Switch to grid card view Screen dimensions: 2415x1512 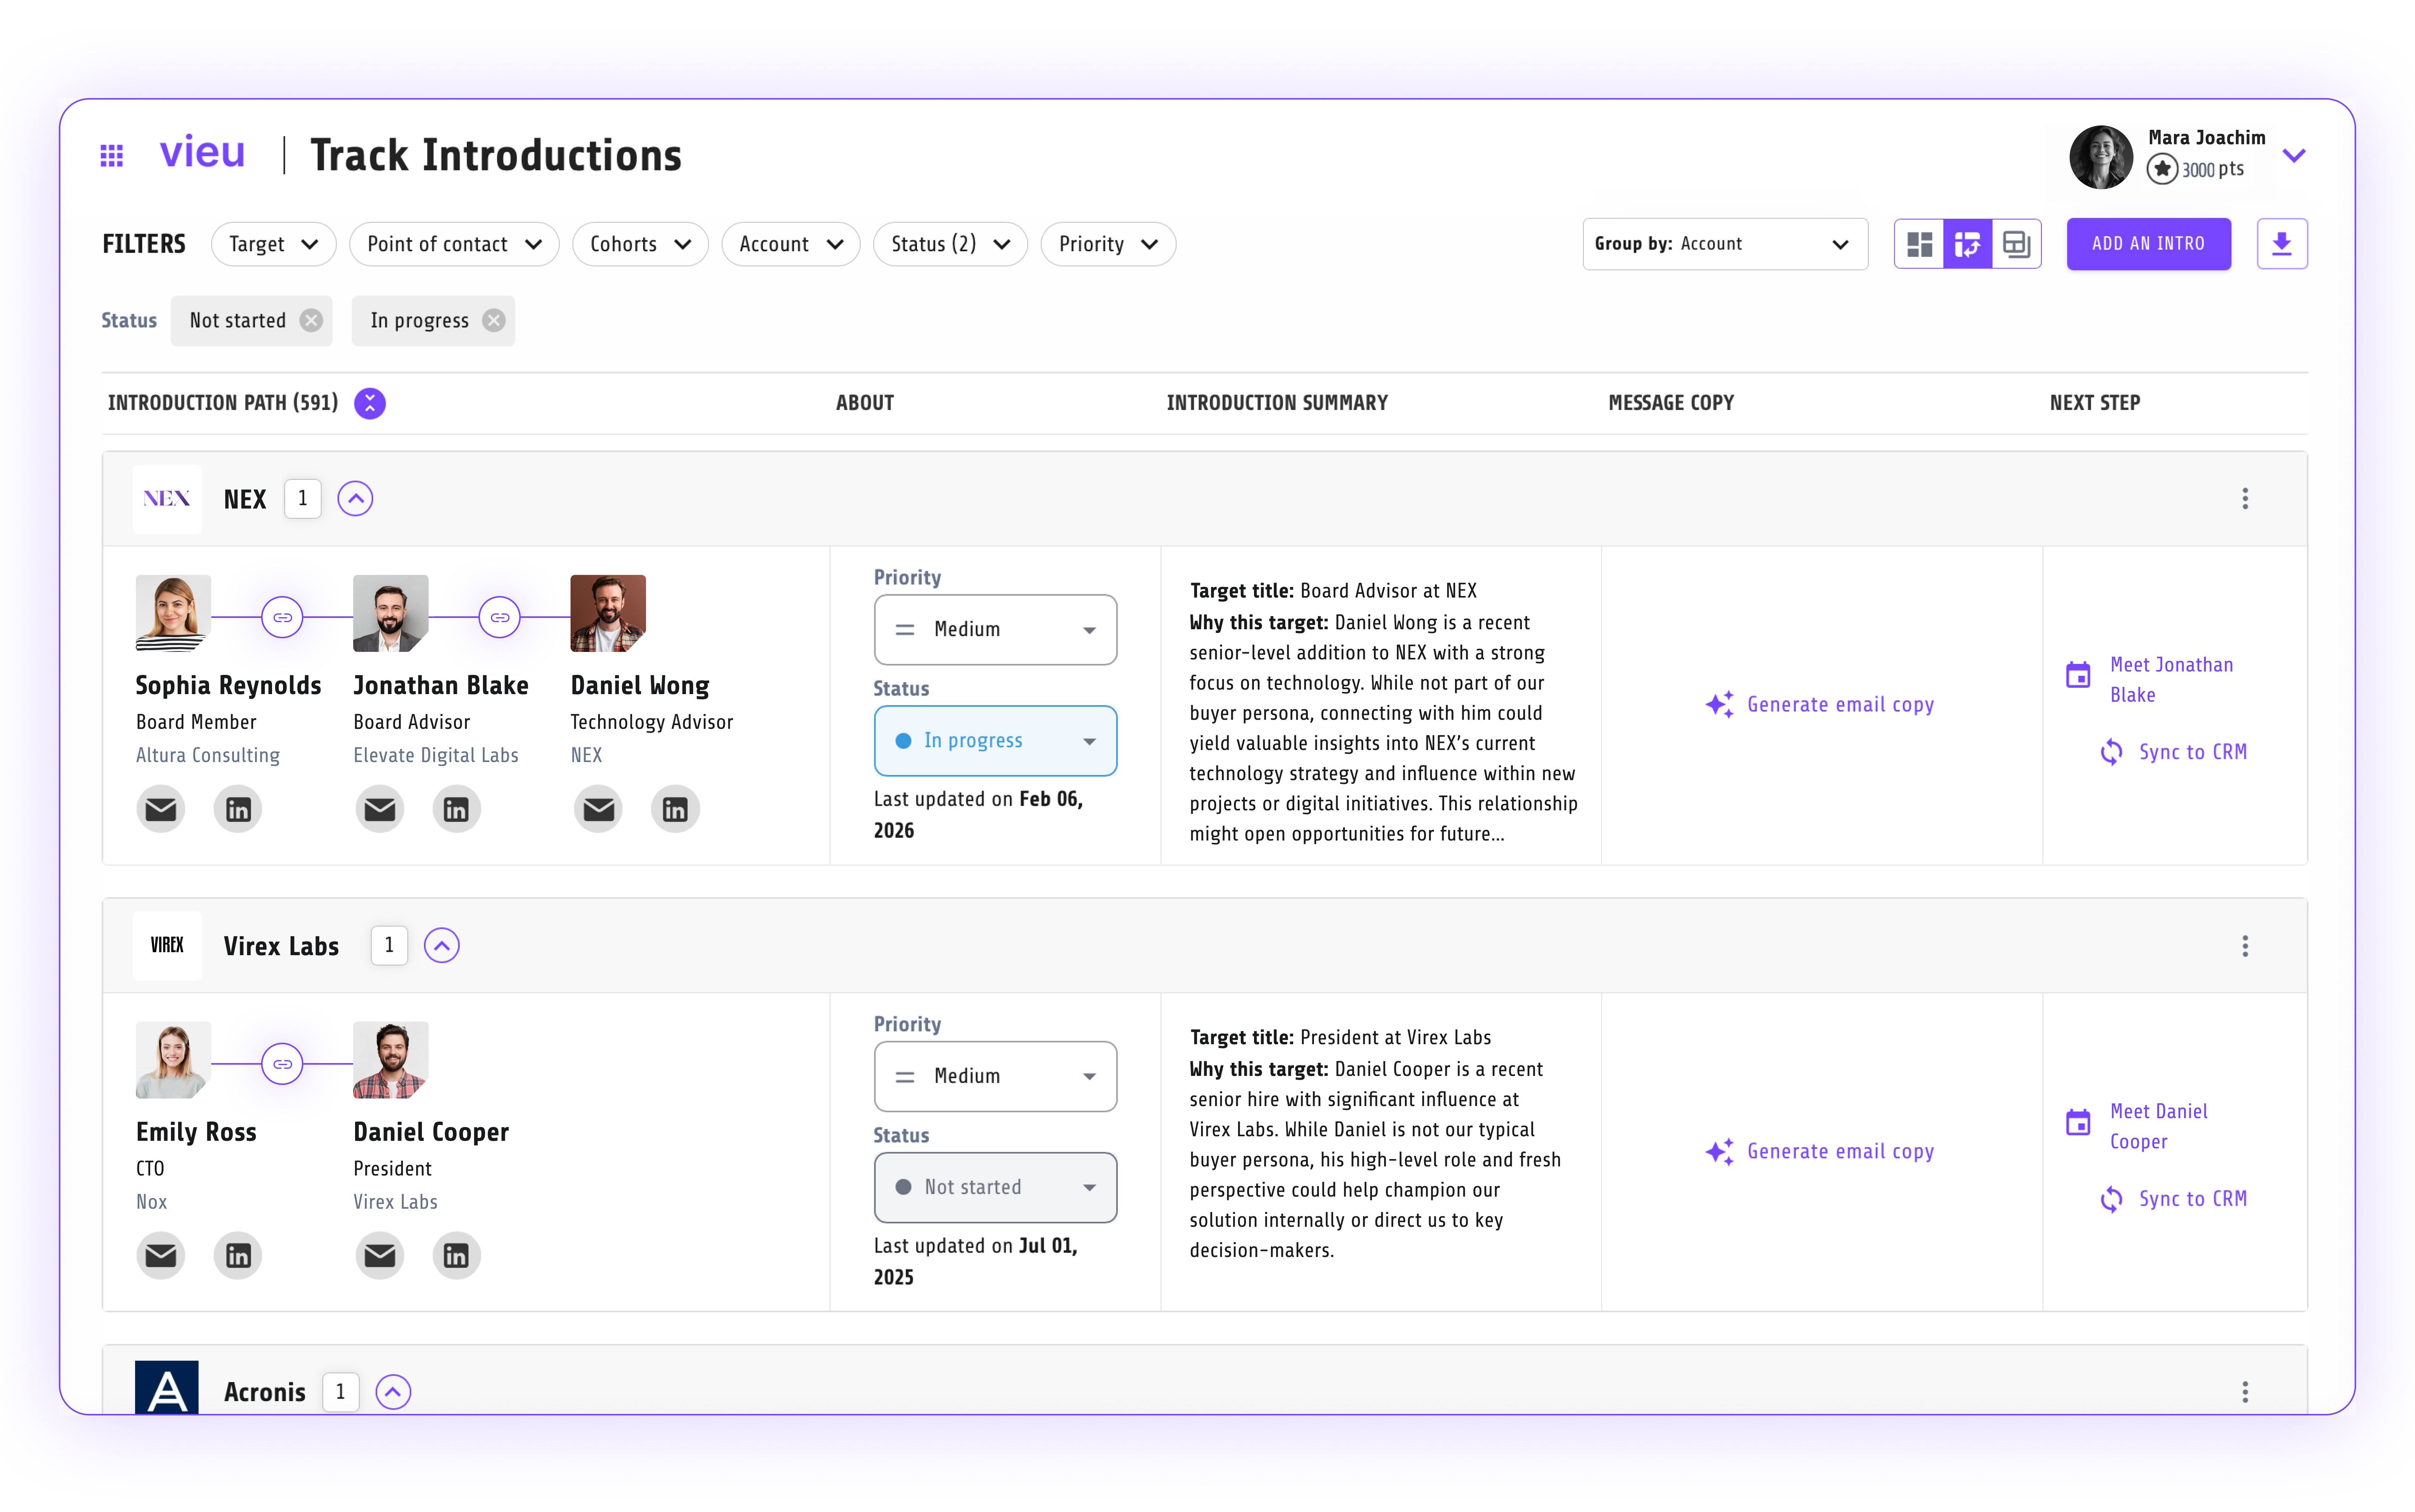(x=1919, y=244)
